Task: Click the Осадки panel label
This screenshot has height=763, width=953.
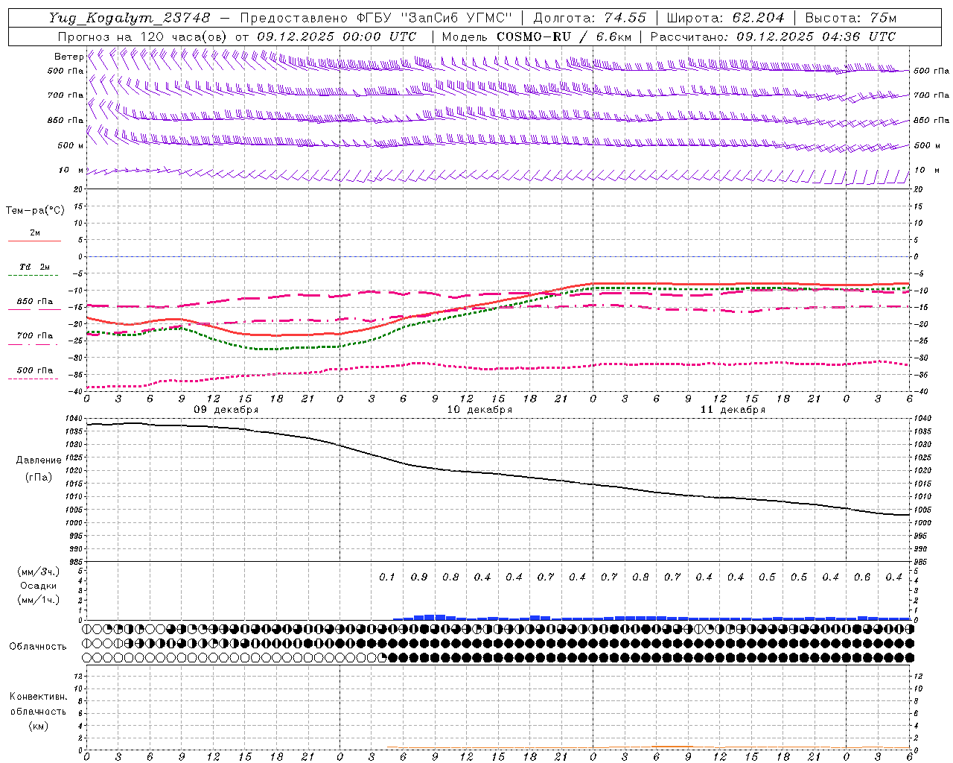Action: coord(39,586)
